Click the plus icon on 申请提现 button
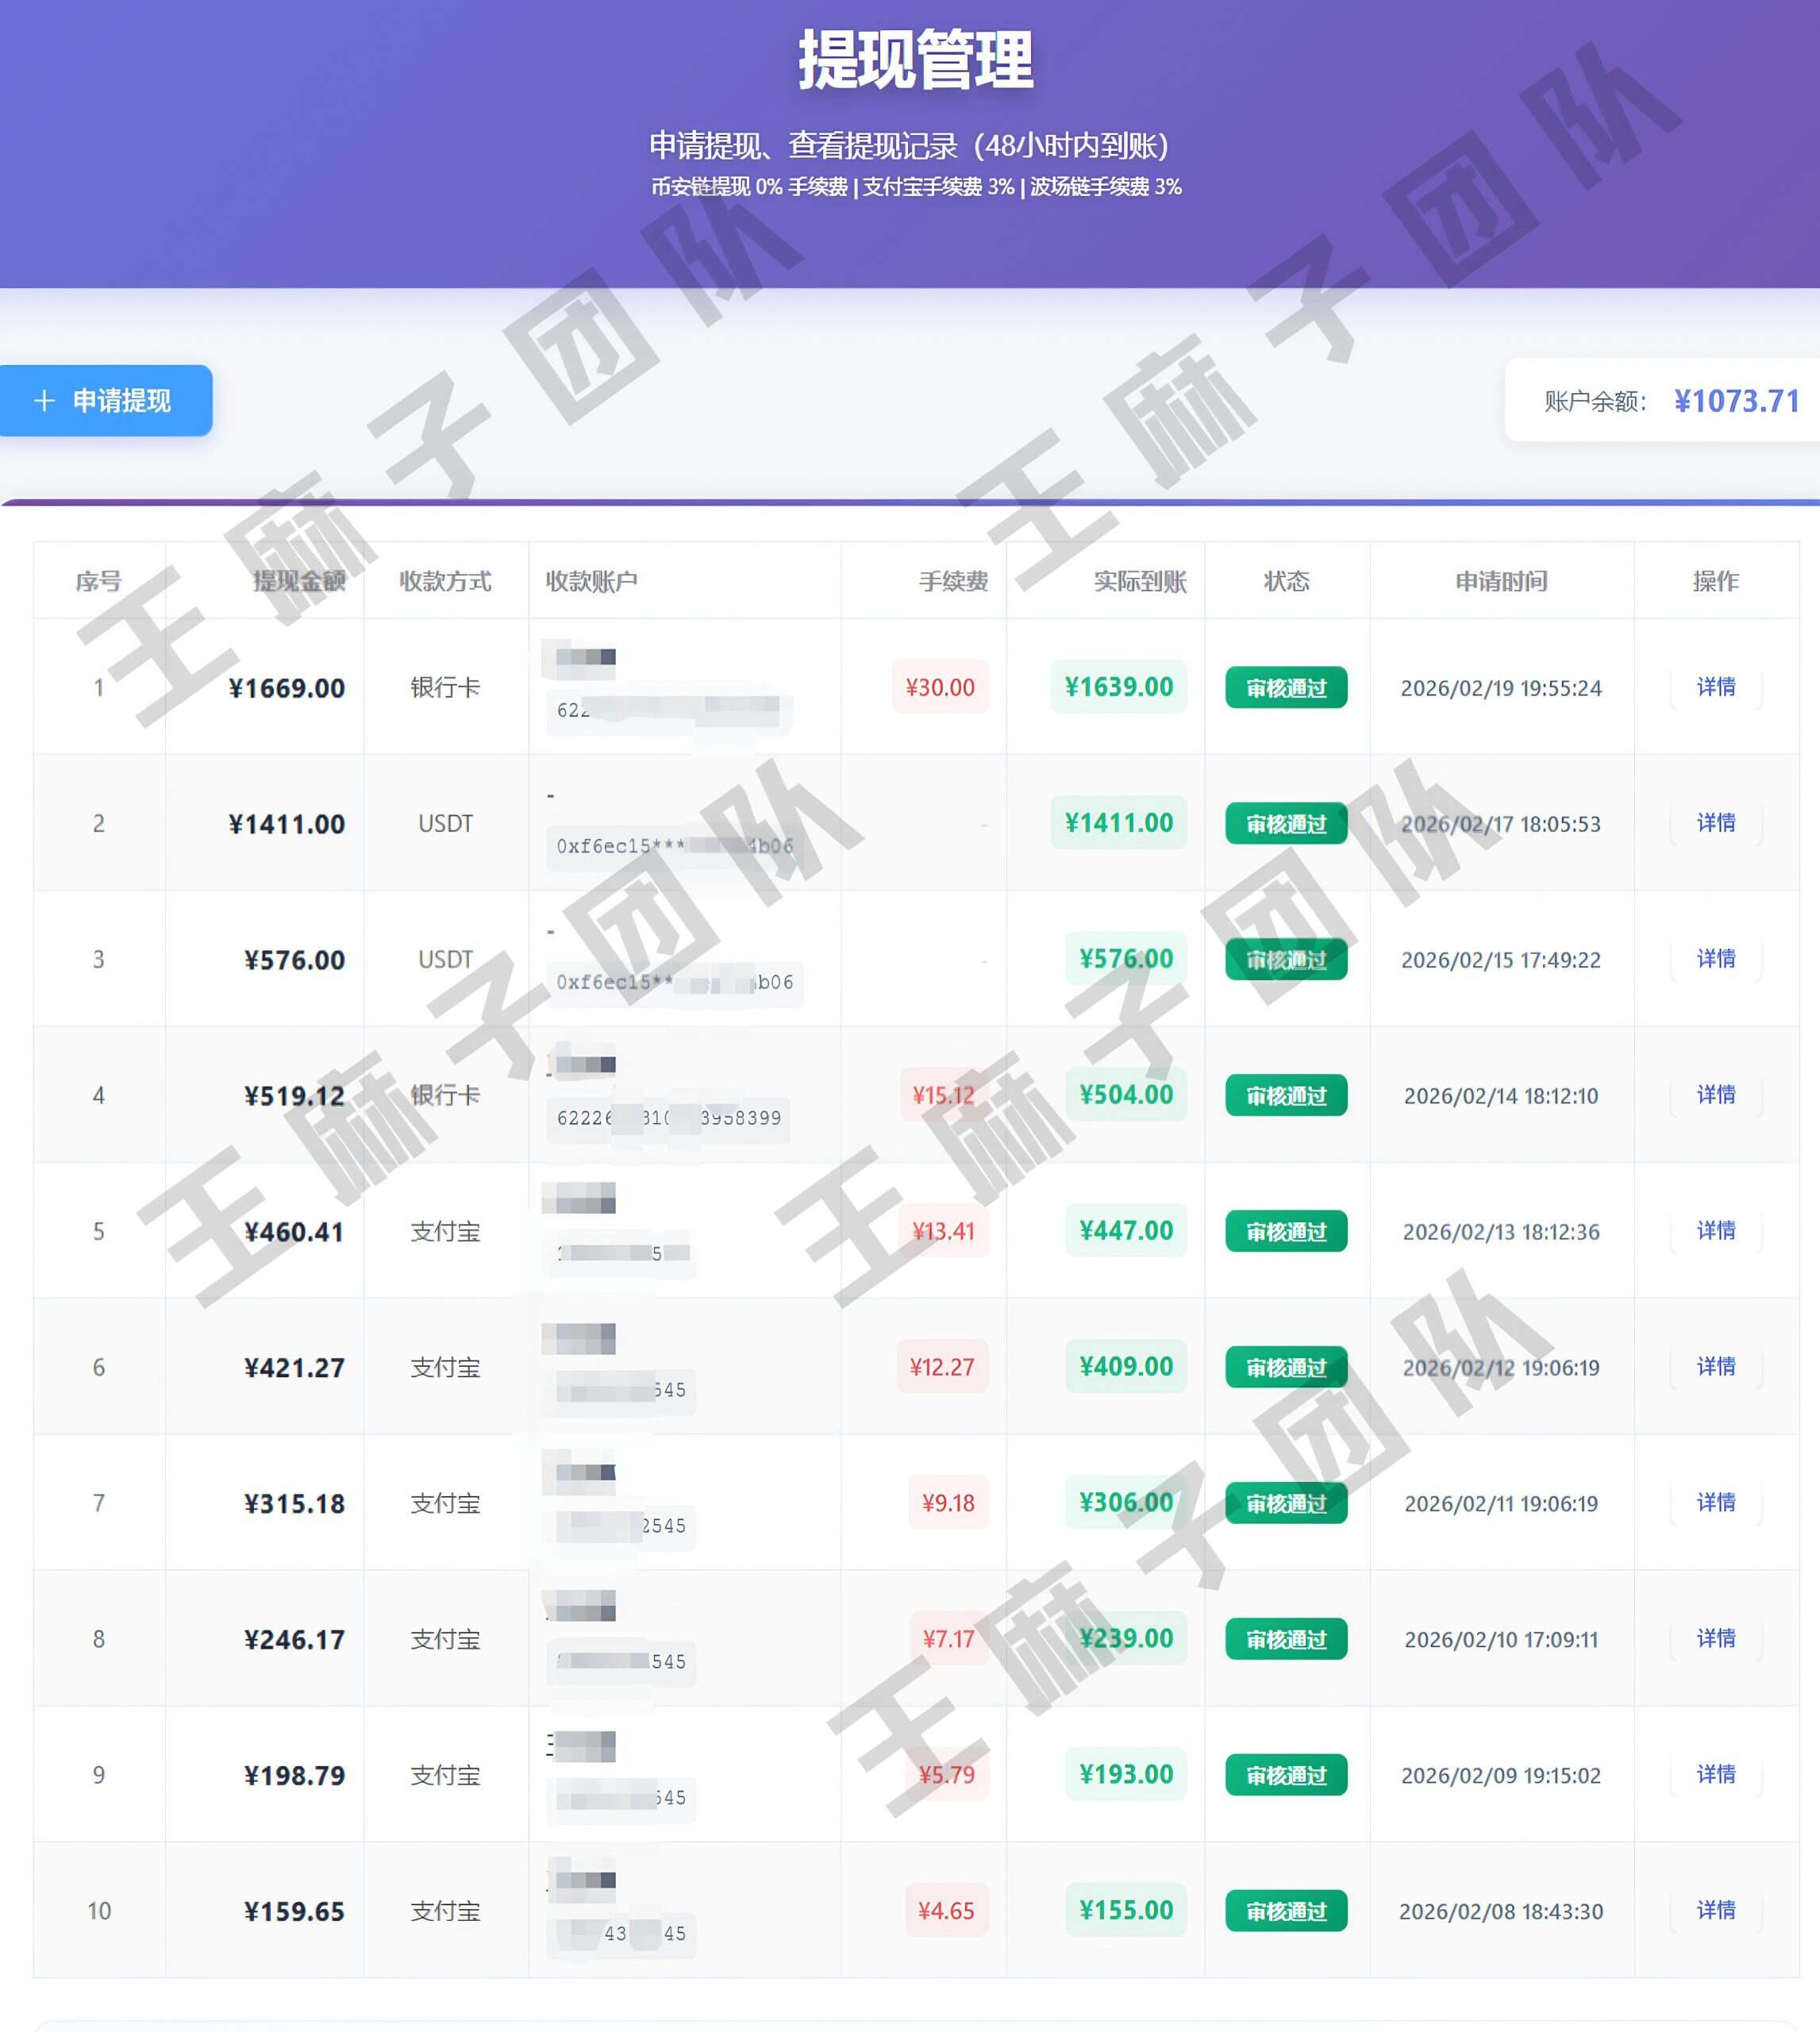 tap(44, 401)
